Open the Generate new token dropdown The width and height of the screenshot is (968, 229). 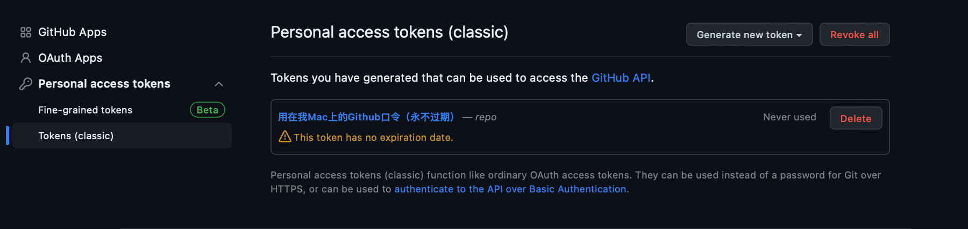click(749, 34)
